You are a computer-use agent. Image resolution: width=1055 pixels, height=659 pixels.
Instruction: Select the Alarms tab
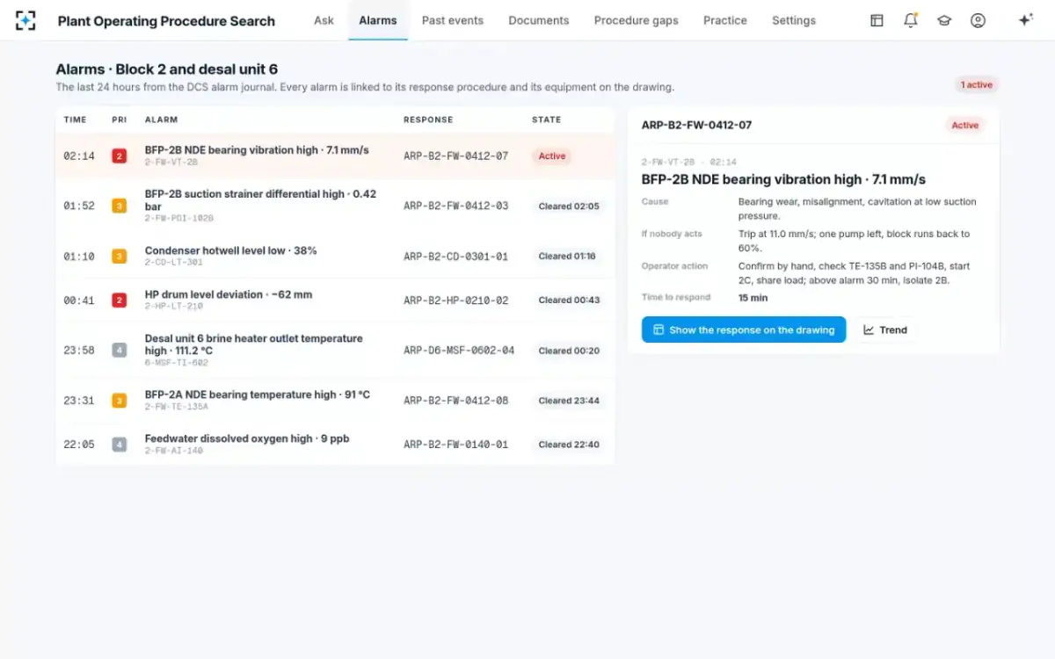click(x=378, y=20)
